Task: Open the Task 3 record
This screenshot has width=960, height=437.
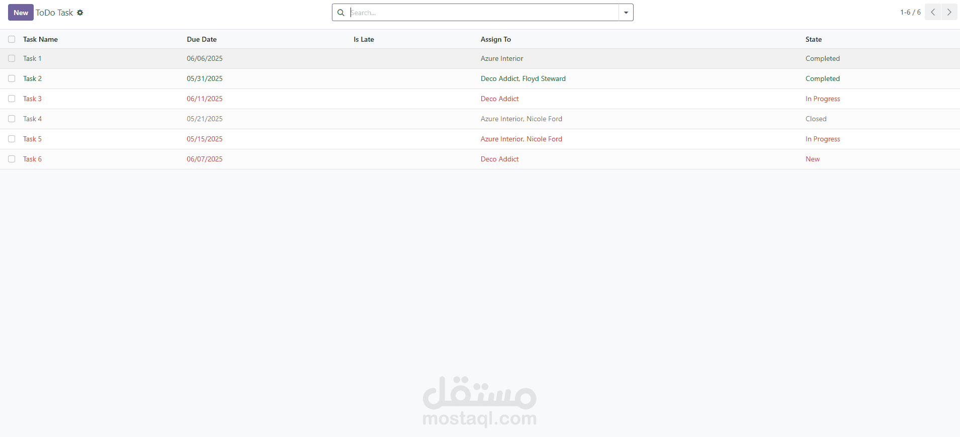Action: (x=32, y=99)
